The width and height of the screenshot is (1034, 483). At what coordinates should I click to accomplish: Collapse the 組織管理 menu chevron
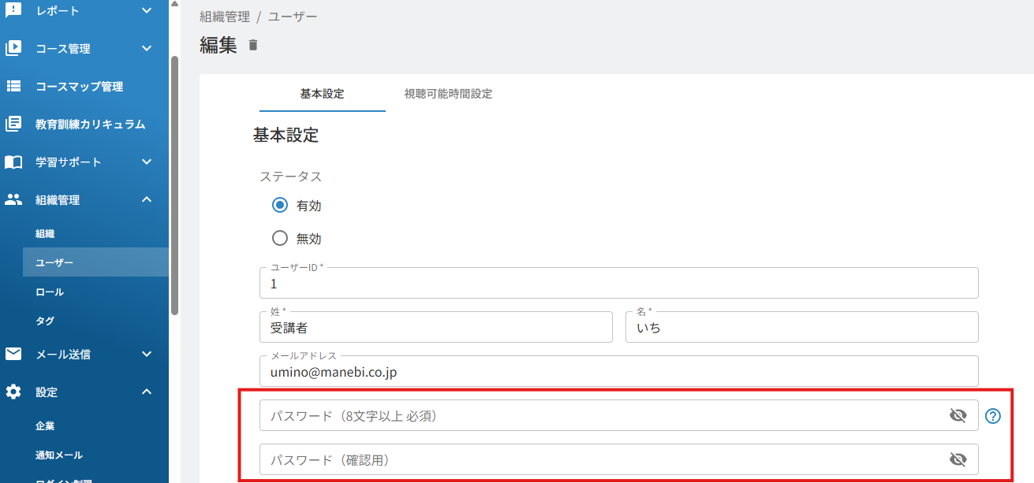coord(147,199)
